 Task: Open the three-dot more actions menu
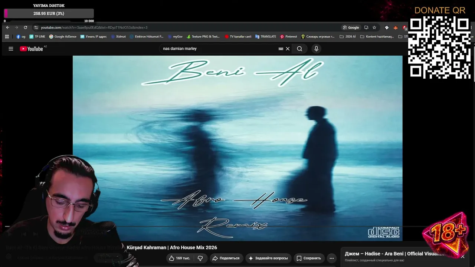pos(332,258)
